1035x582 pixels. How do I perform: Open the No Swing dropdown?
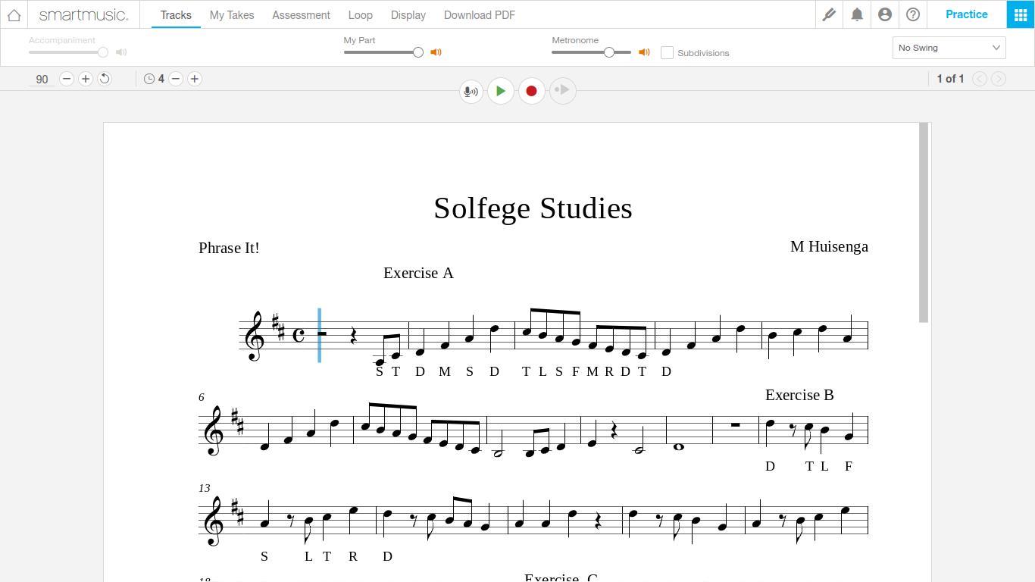pyautogui.click(x=949, y=48)
